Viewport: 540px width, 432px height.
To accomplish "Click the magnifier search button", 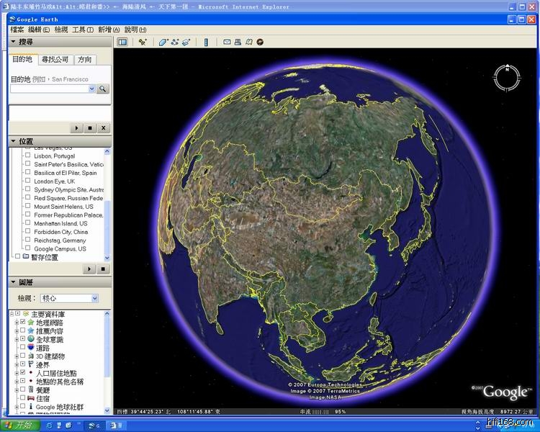I will pyautogui.click(x=103, y=89).
